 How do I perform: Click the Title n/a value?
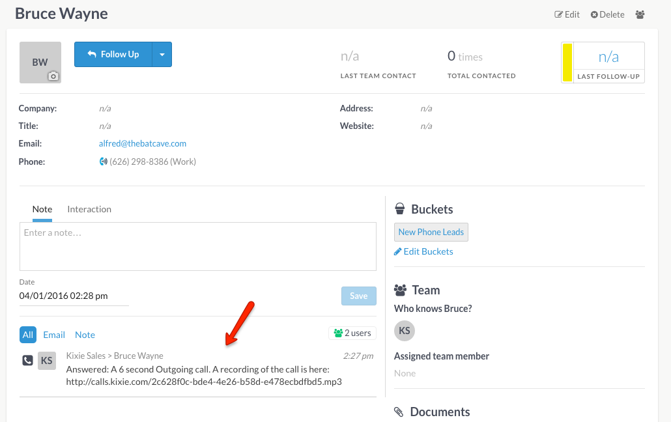click(105, 126)
